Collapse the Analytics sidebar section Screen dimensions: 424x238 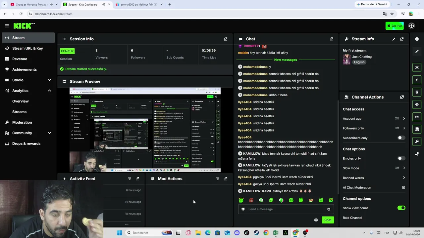[49, 91]
